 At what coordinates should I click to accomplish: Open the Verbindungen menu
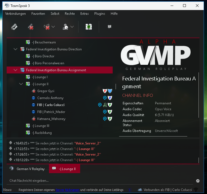point(16,14)
